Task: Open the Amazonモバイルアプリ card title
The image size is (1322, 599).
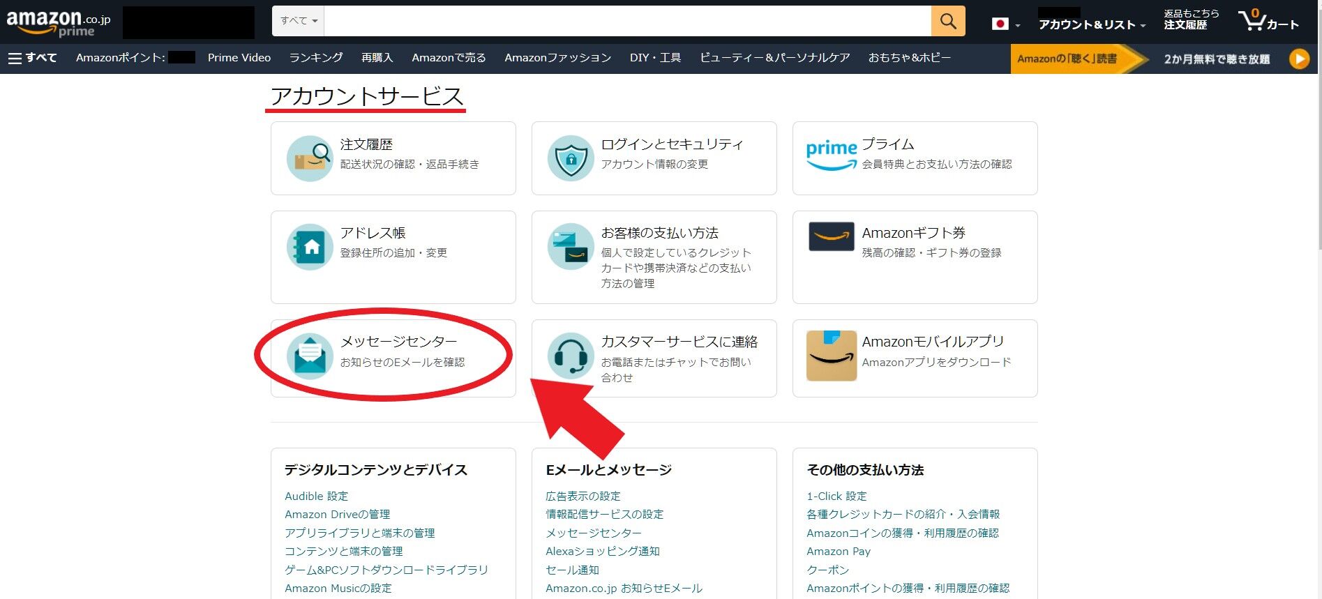Action: [x=933, y=342]
